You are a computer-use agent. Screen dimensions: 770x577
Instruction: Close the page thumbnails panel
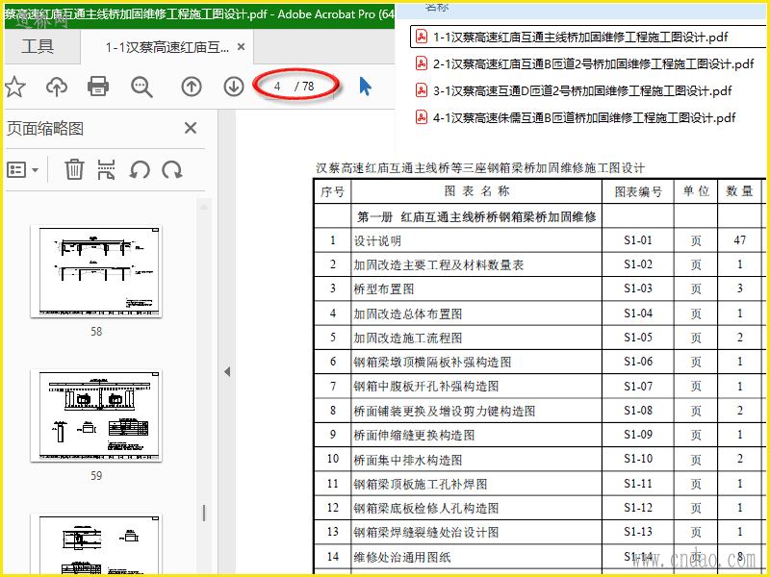(x=190, y=128)
